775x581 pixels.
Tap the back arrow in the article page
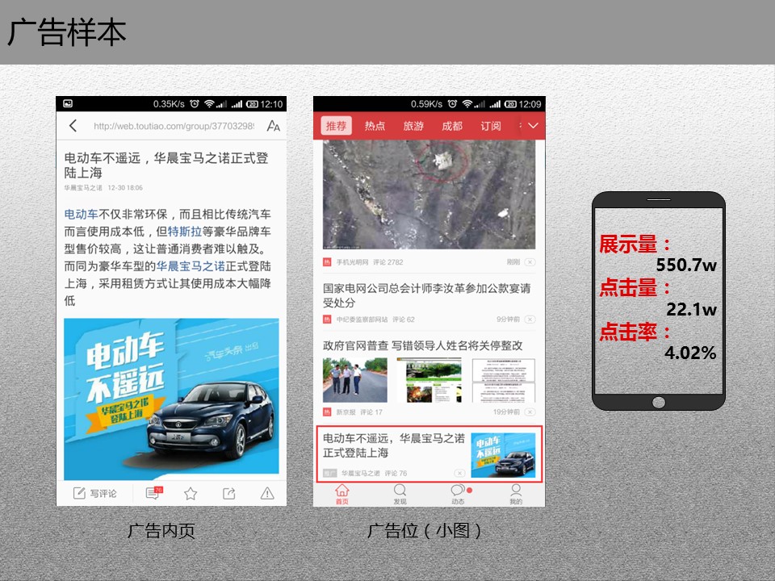[x=73, y=126]
